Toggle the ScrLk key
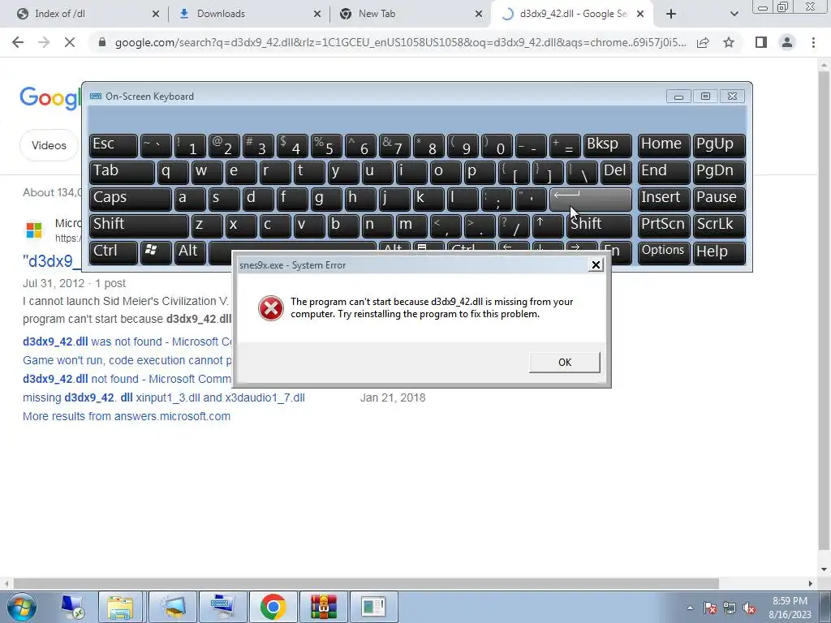831x623 pixels. (x=719, y=226)
